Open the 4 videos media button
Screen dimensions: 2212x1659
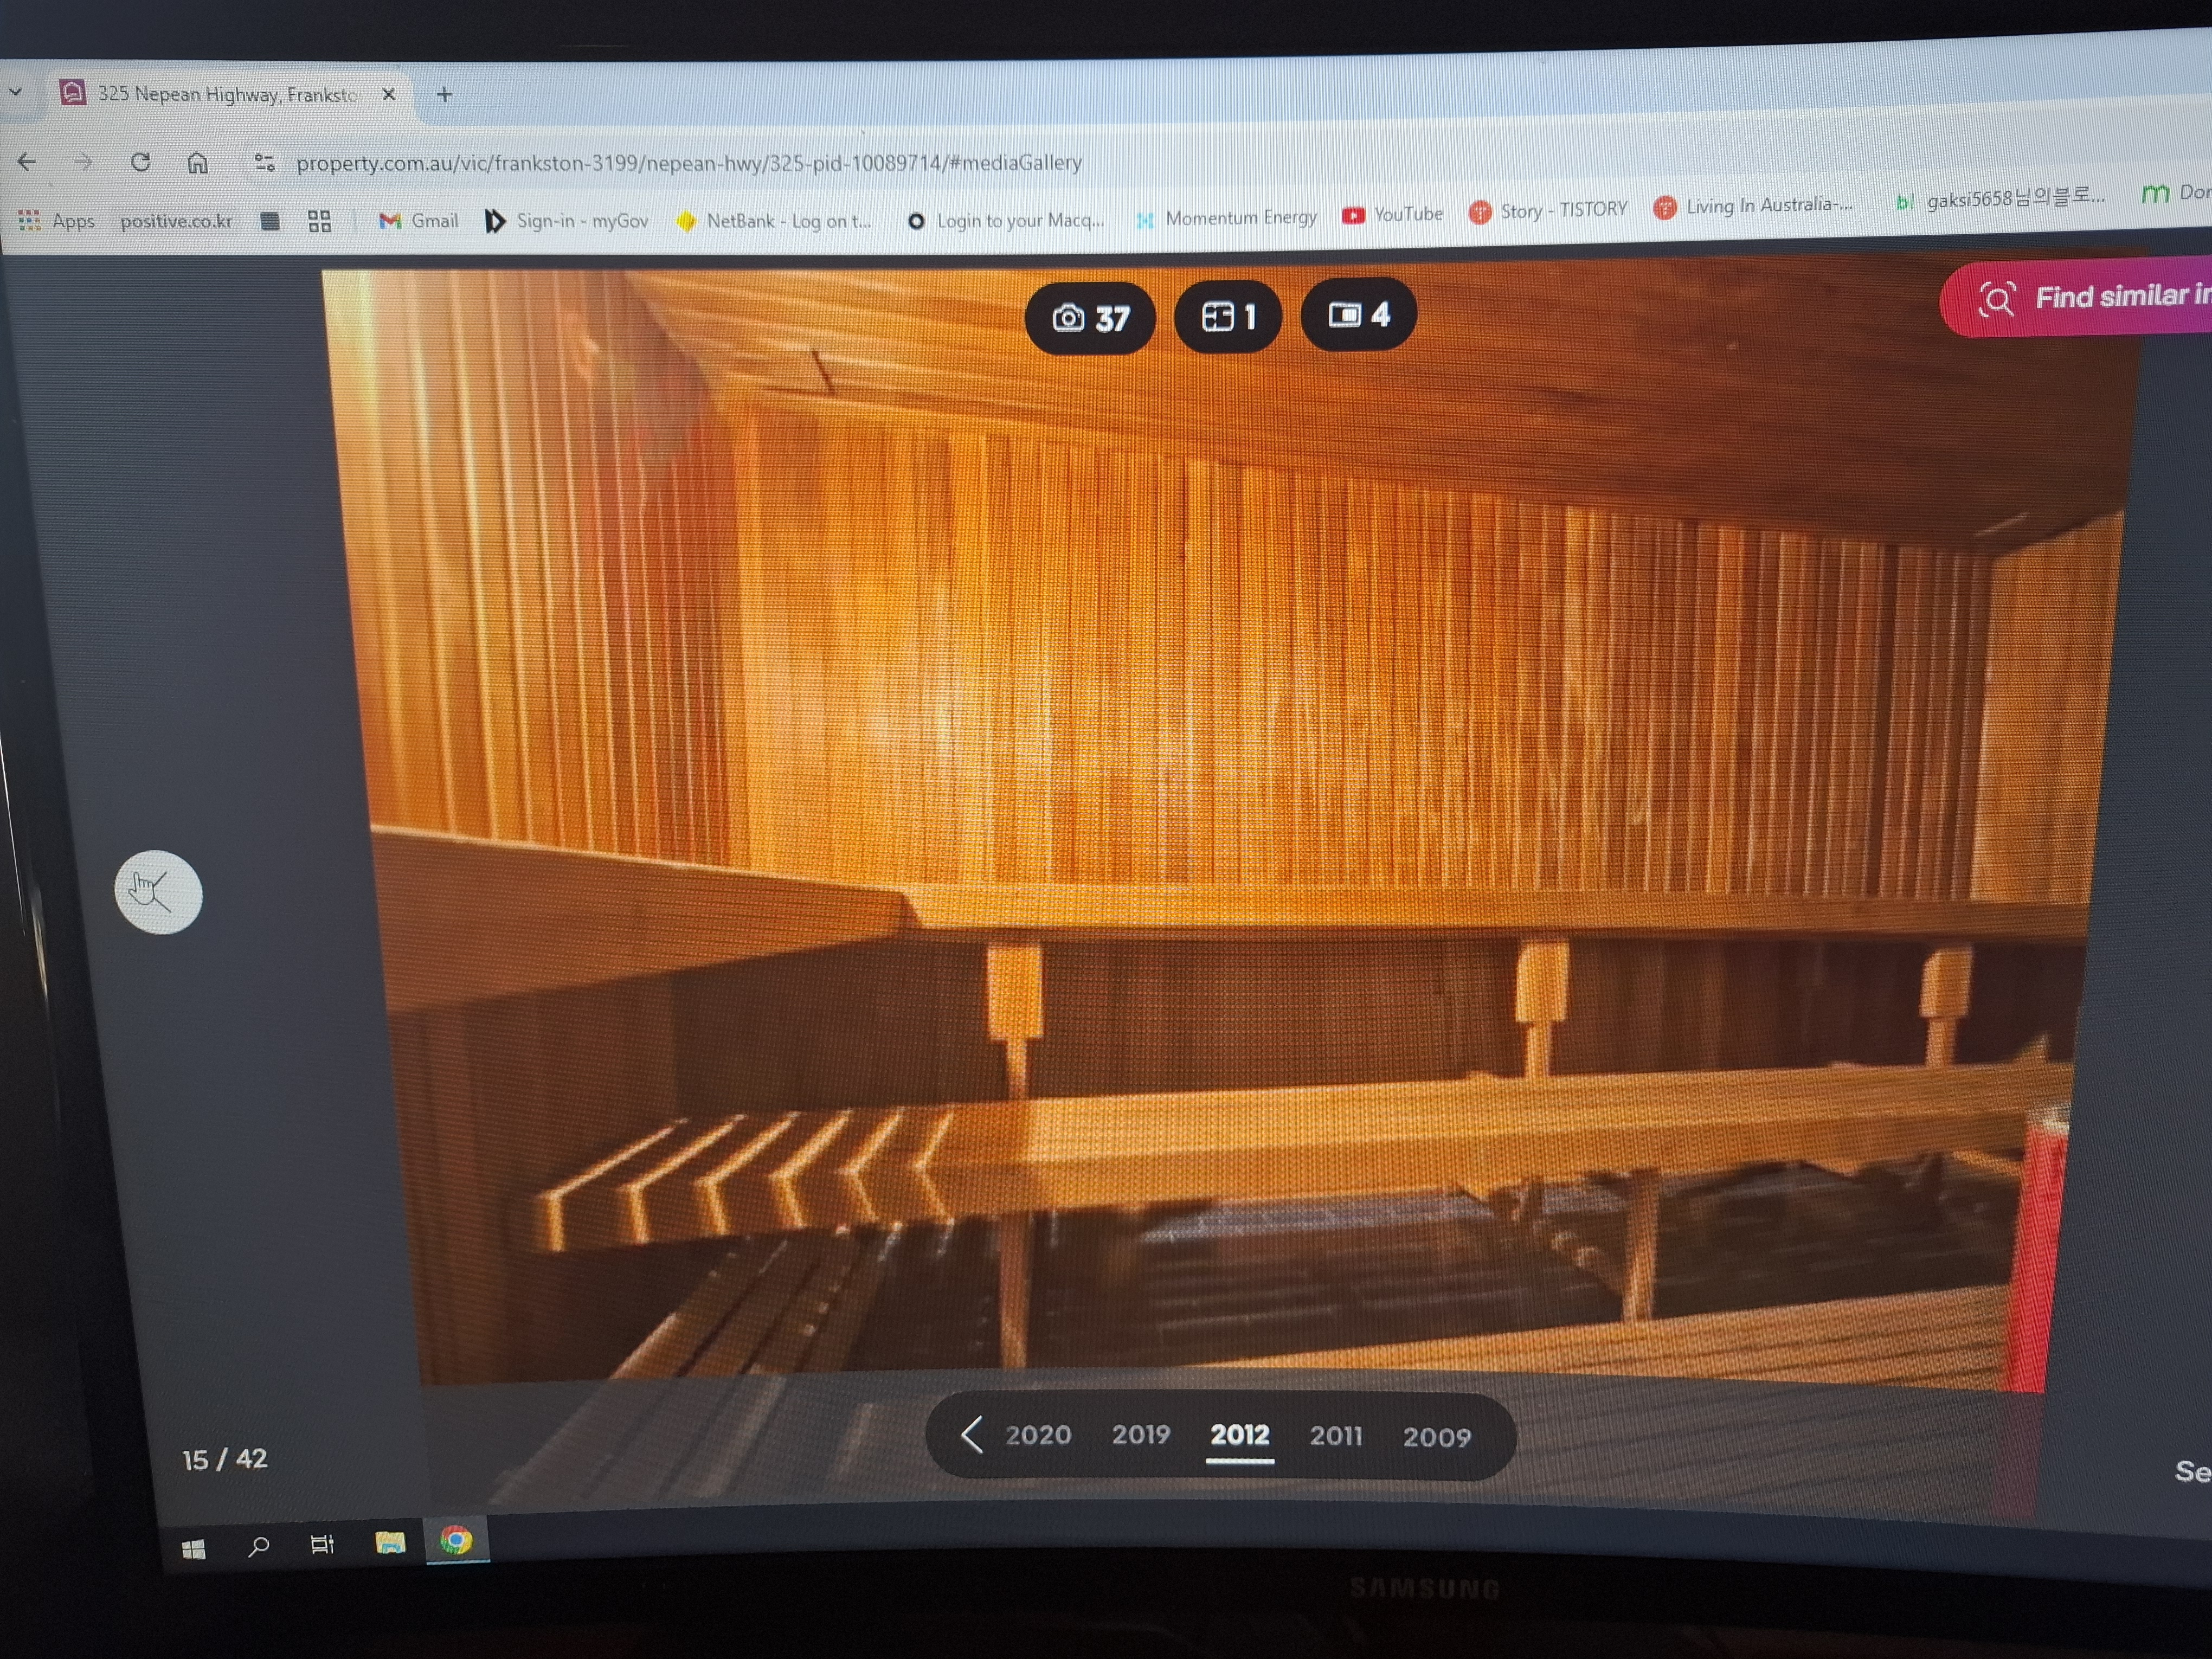[1358, 315]
